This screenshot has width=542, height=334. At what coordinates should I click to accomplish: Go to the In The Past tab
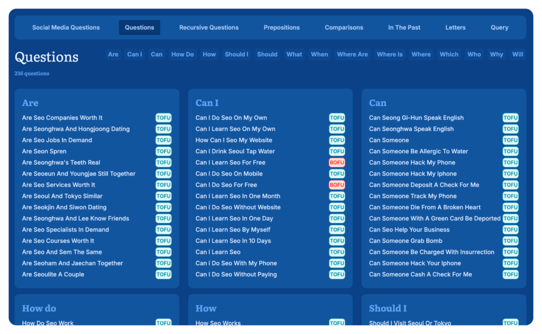pos(404,28)
